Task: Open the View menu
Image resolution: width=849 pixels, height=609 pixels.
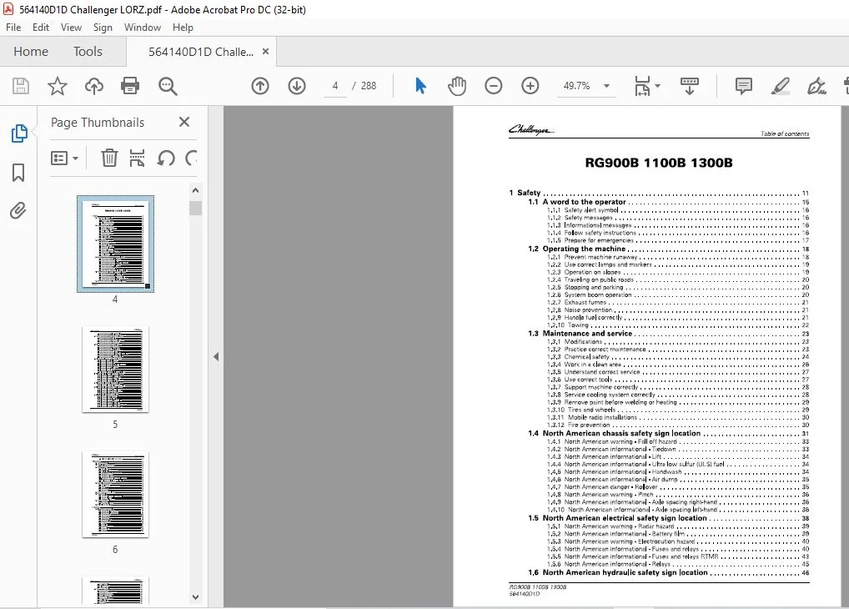Action: coord(71,27)
